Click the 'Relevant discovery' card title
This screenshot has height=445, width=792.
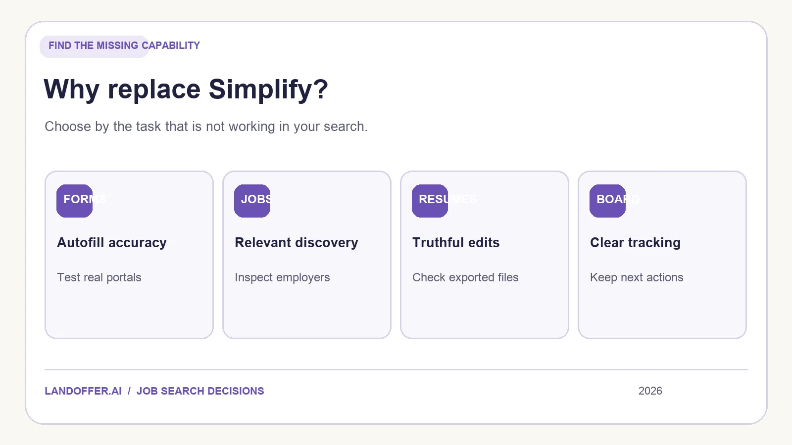296,243
